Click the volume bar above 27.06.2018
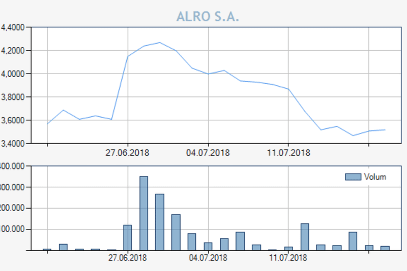This screenshot has height=271, width=407. [x=127, y=237]
